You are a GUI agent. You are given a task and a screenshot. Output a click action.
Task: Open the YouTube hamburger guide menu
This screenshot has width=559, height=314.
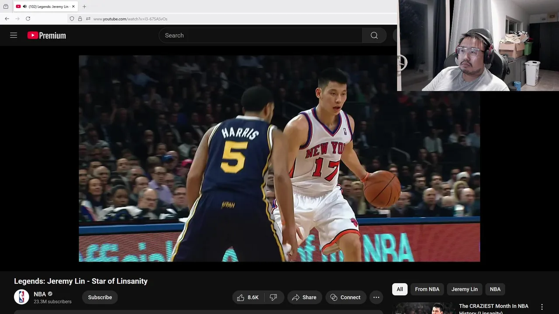(x=14, y=35)
